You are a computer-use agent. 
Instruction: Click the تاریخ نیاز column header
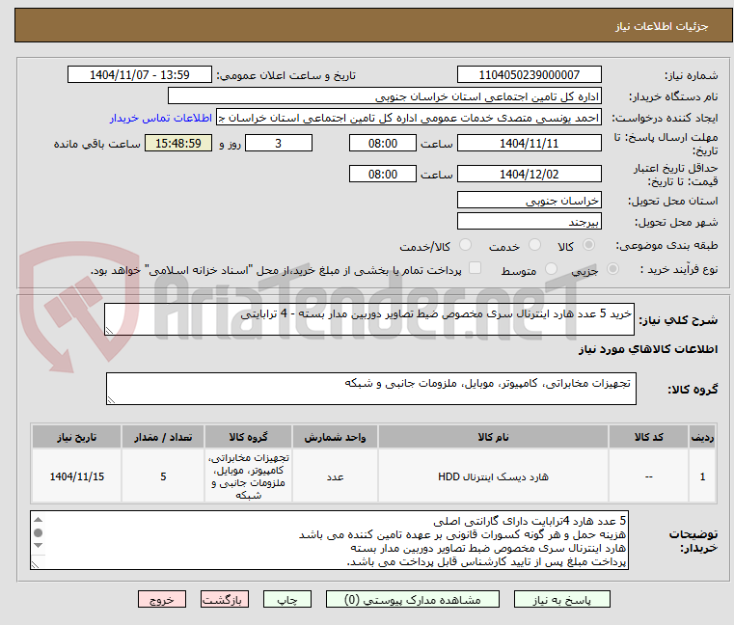77,437
